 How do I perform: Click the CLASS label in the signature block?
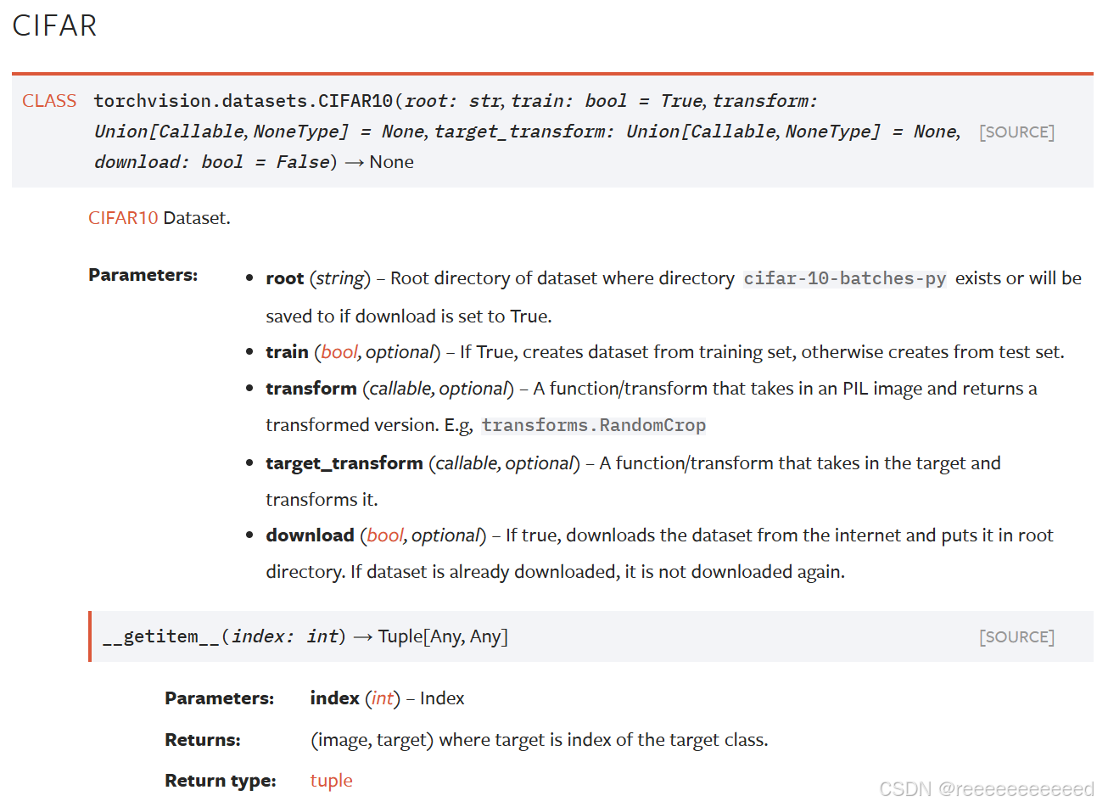click(x=49, y=100)
